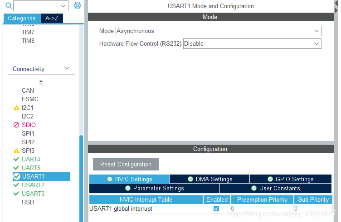
Task: Open the Parameter Settings tab
Action: tap(154, 188)
